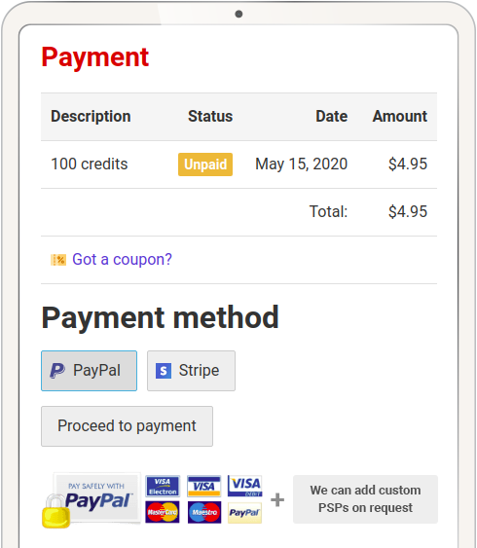This screenshot has width=477, height=548.
Task: Click the Visa Electron card icon
Action: [163, 486]
